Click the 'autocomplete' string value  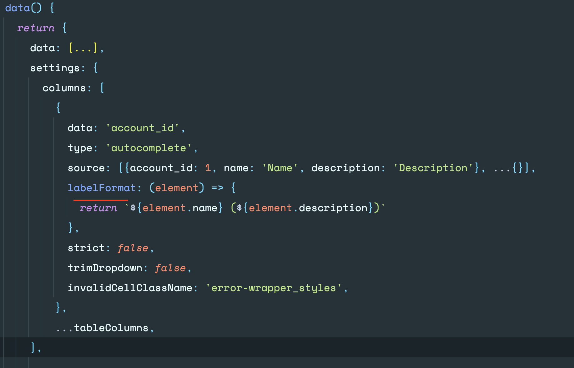(149, 148)
